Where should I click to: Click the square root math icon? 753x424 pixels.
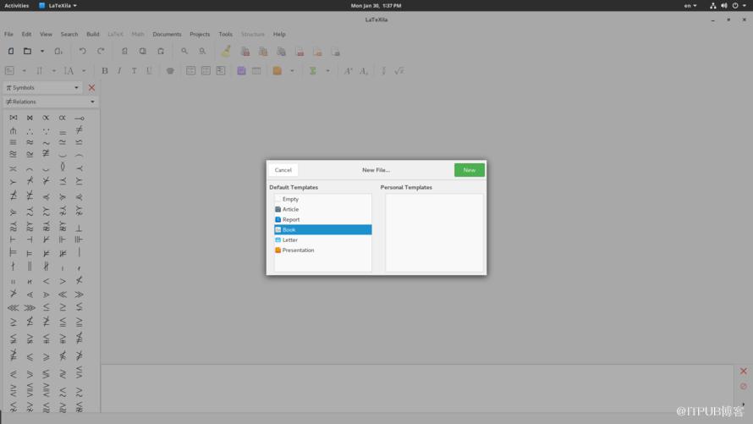click(x=399, y=71)
